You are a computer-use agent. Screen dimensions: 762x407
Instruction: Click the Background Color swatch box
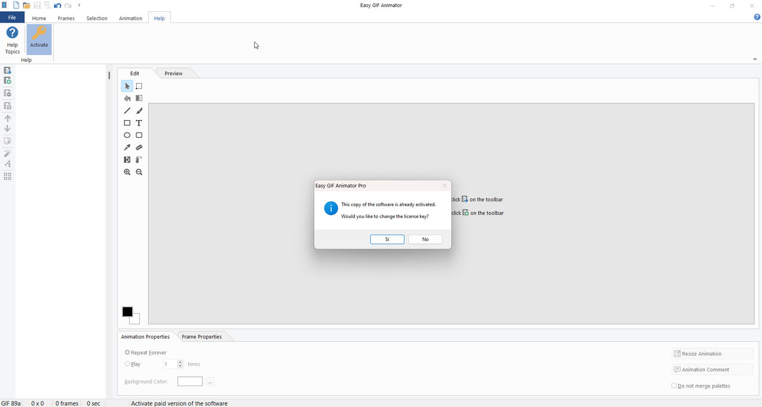pos(190,381)
